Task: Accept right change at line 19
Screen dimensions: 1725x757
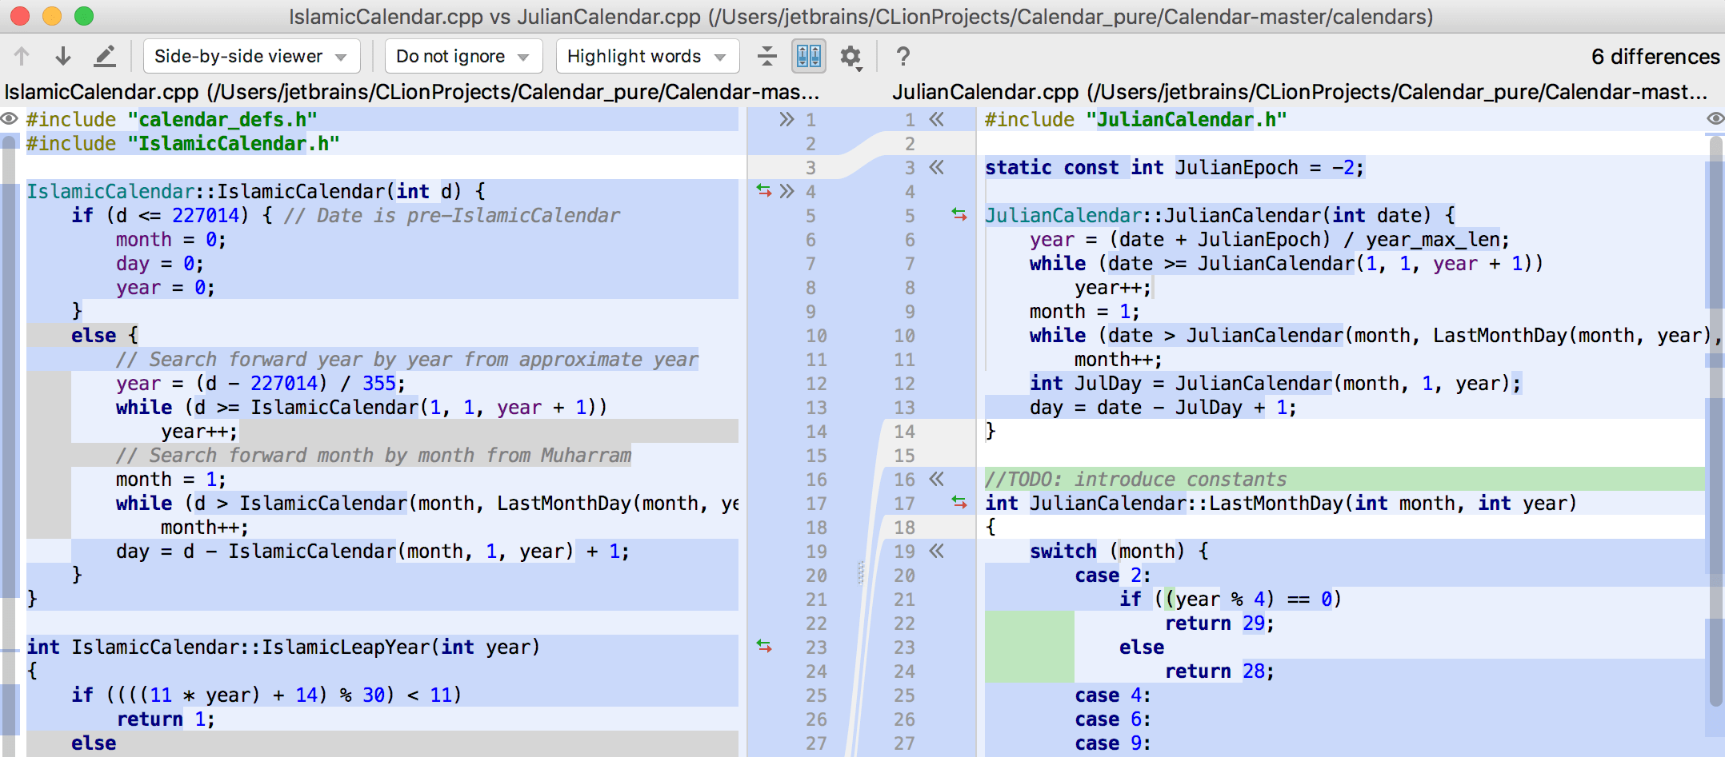Action: (937, 552)
